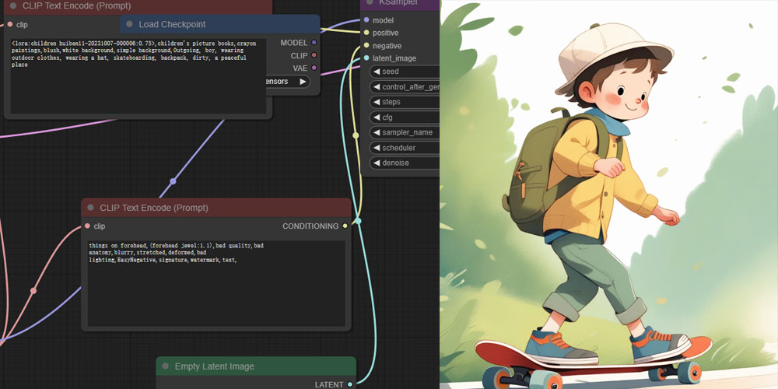
Task: Select the Load Checkpoint node title
Action: click(172, 24)
